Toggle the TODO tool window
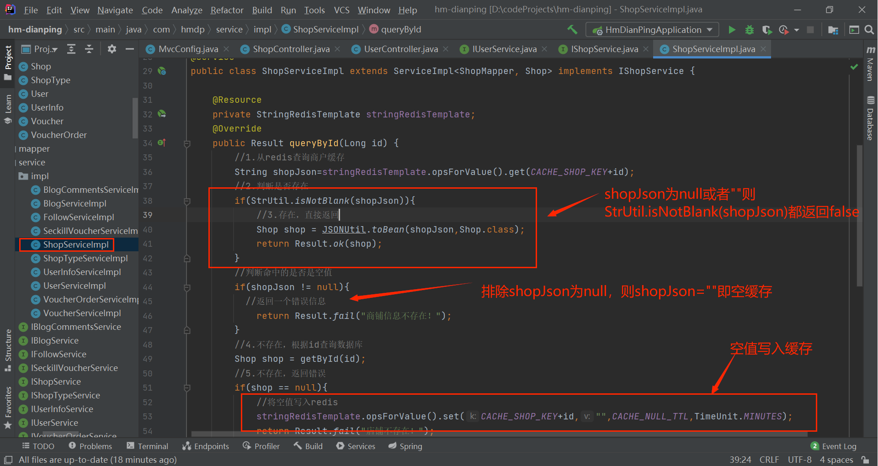This screenshot has width=878, height=466. [x=38, y=446]
